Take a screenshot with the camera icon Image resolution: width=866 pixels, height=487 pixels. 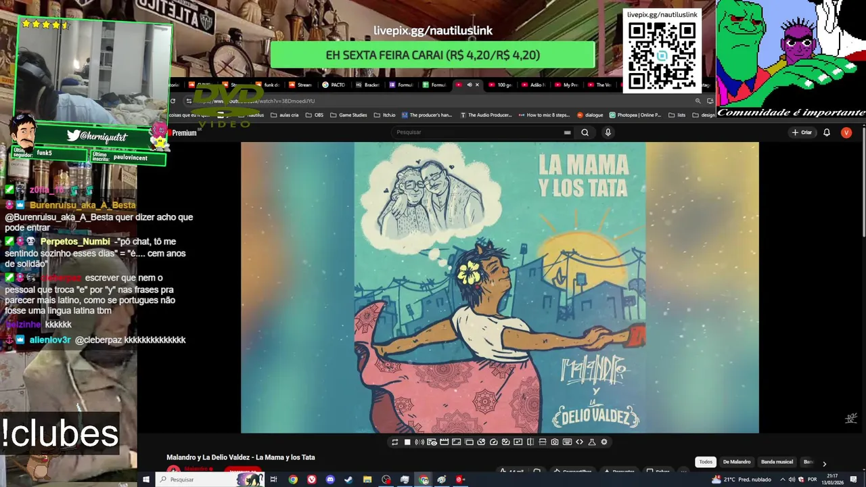[x=555, y=442]
